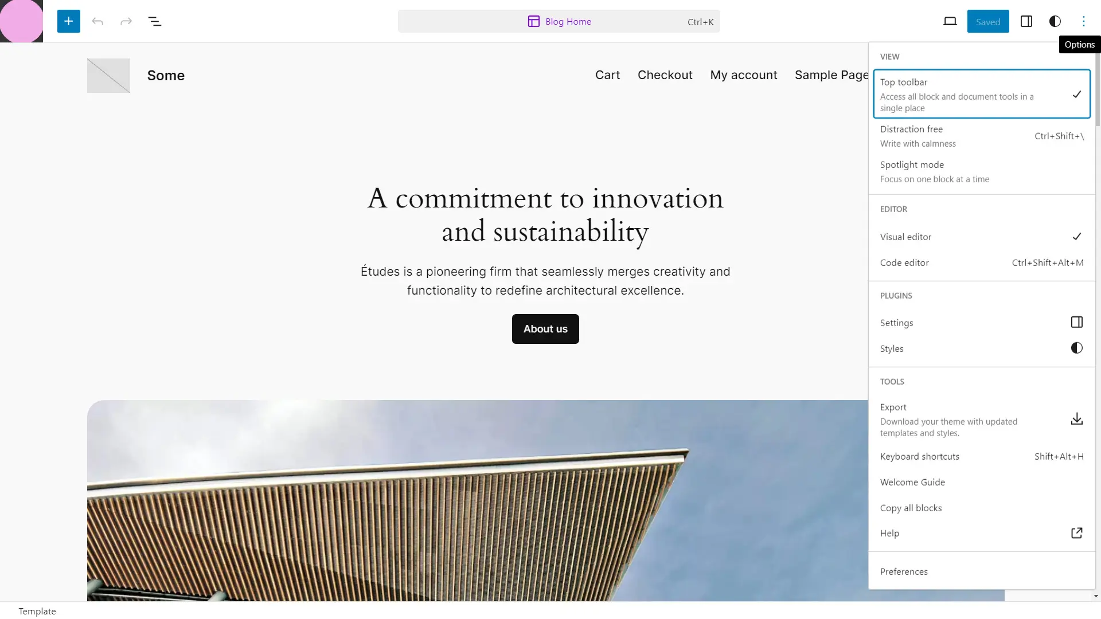Select Preferences at menu bottom
The height and width of the screenshot is (619, 1101).
pos(904,571)
